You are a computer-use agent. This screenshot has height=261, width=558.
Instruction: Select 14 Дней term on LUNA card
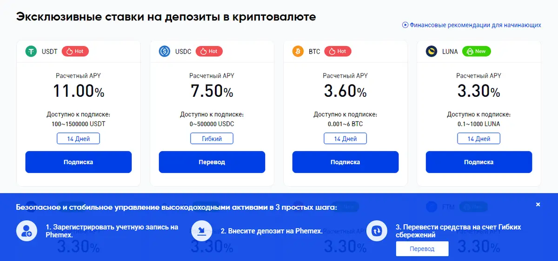click(479, 139)
